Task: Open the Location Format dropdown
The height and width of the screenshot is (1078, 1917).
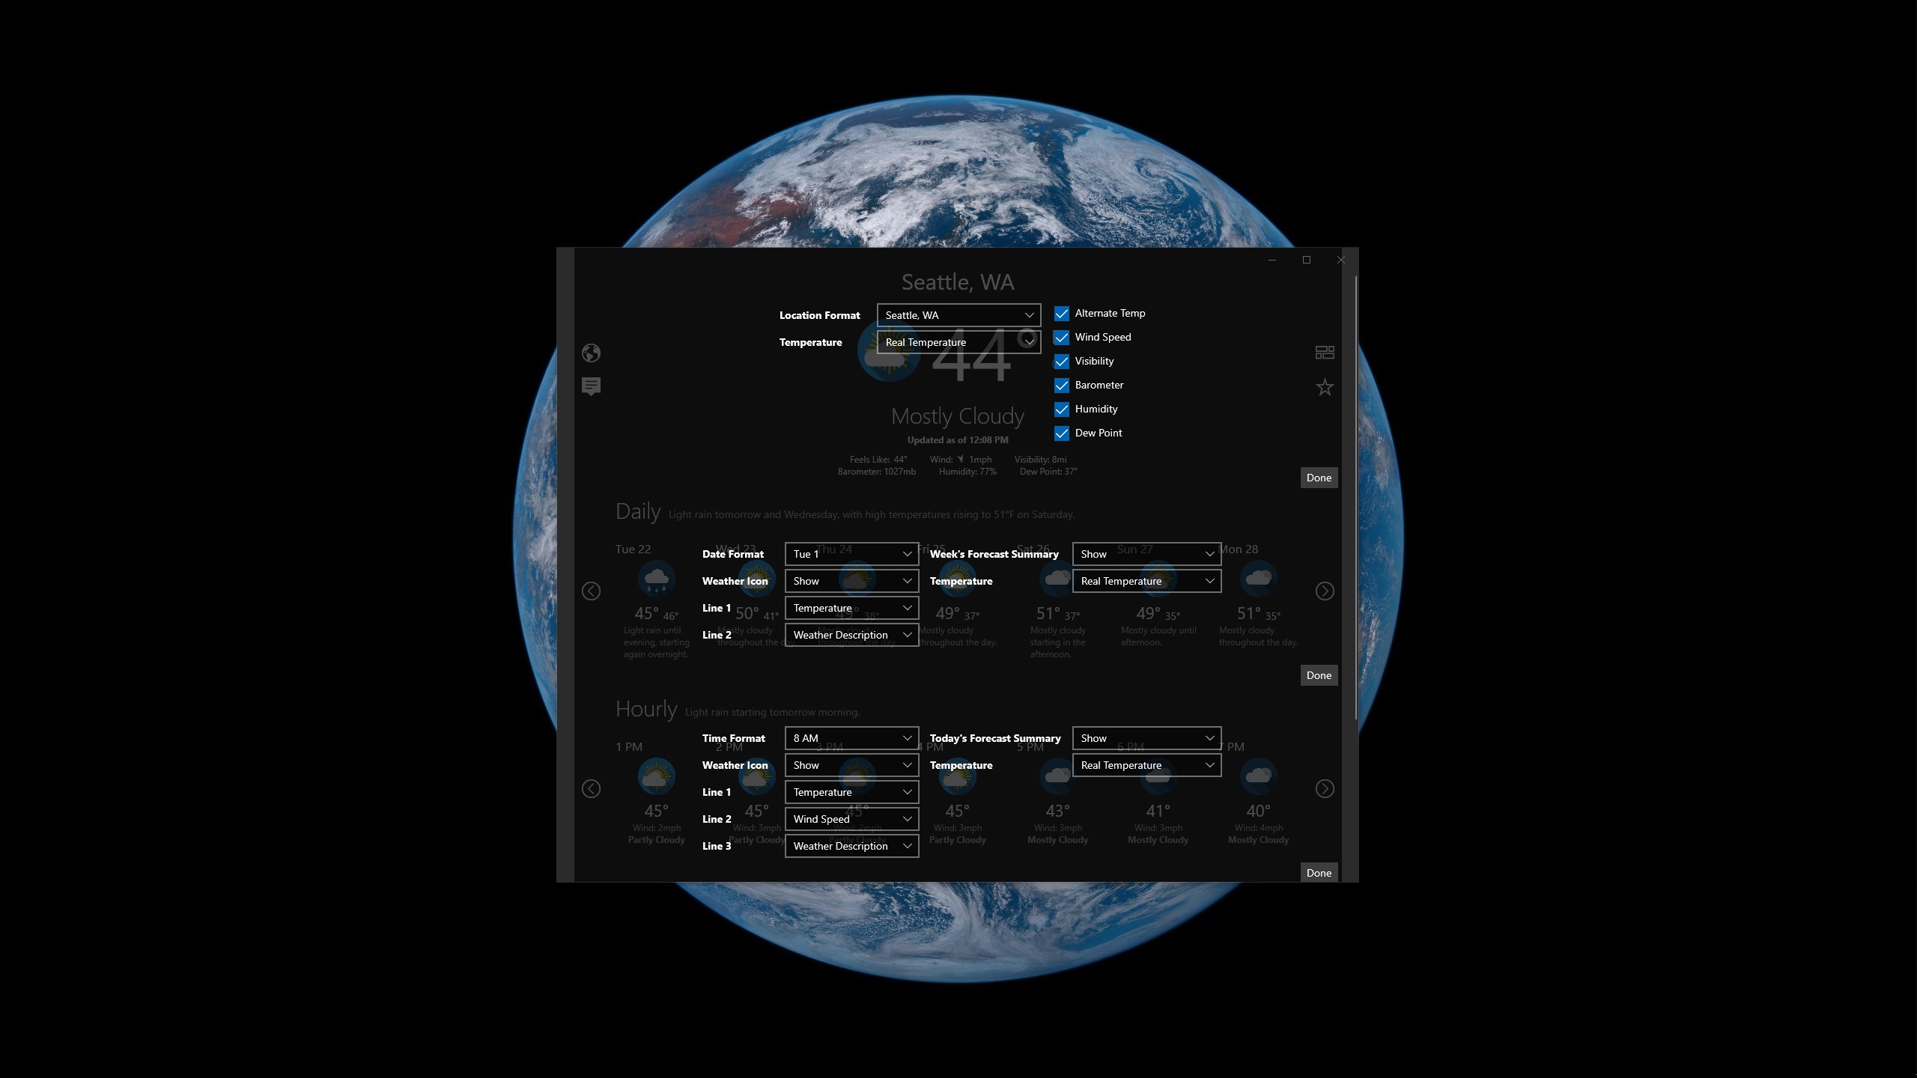Action: click(x=958, y=315)
